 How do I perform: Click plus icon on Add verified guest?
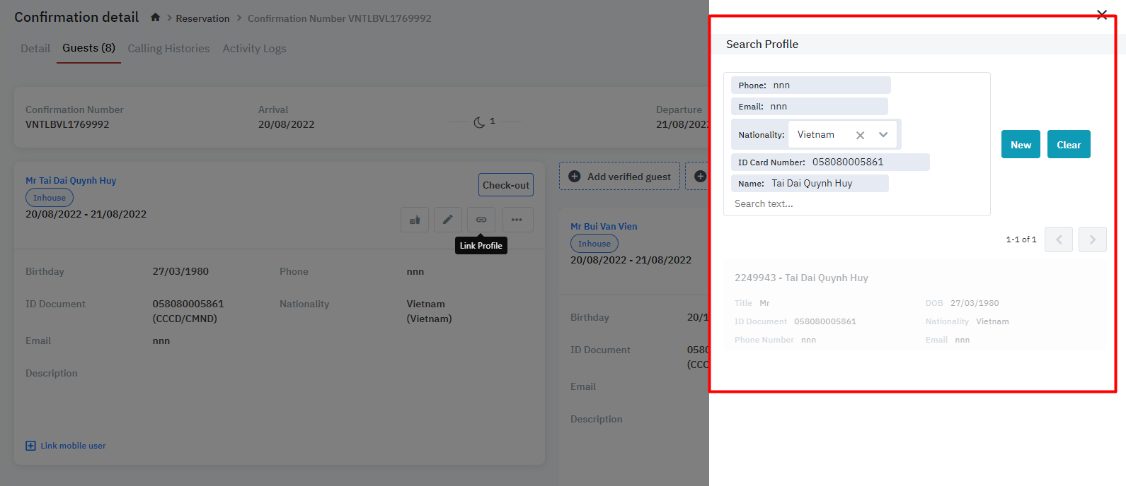575,177
